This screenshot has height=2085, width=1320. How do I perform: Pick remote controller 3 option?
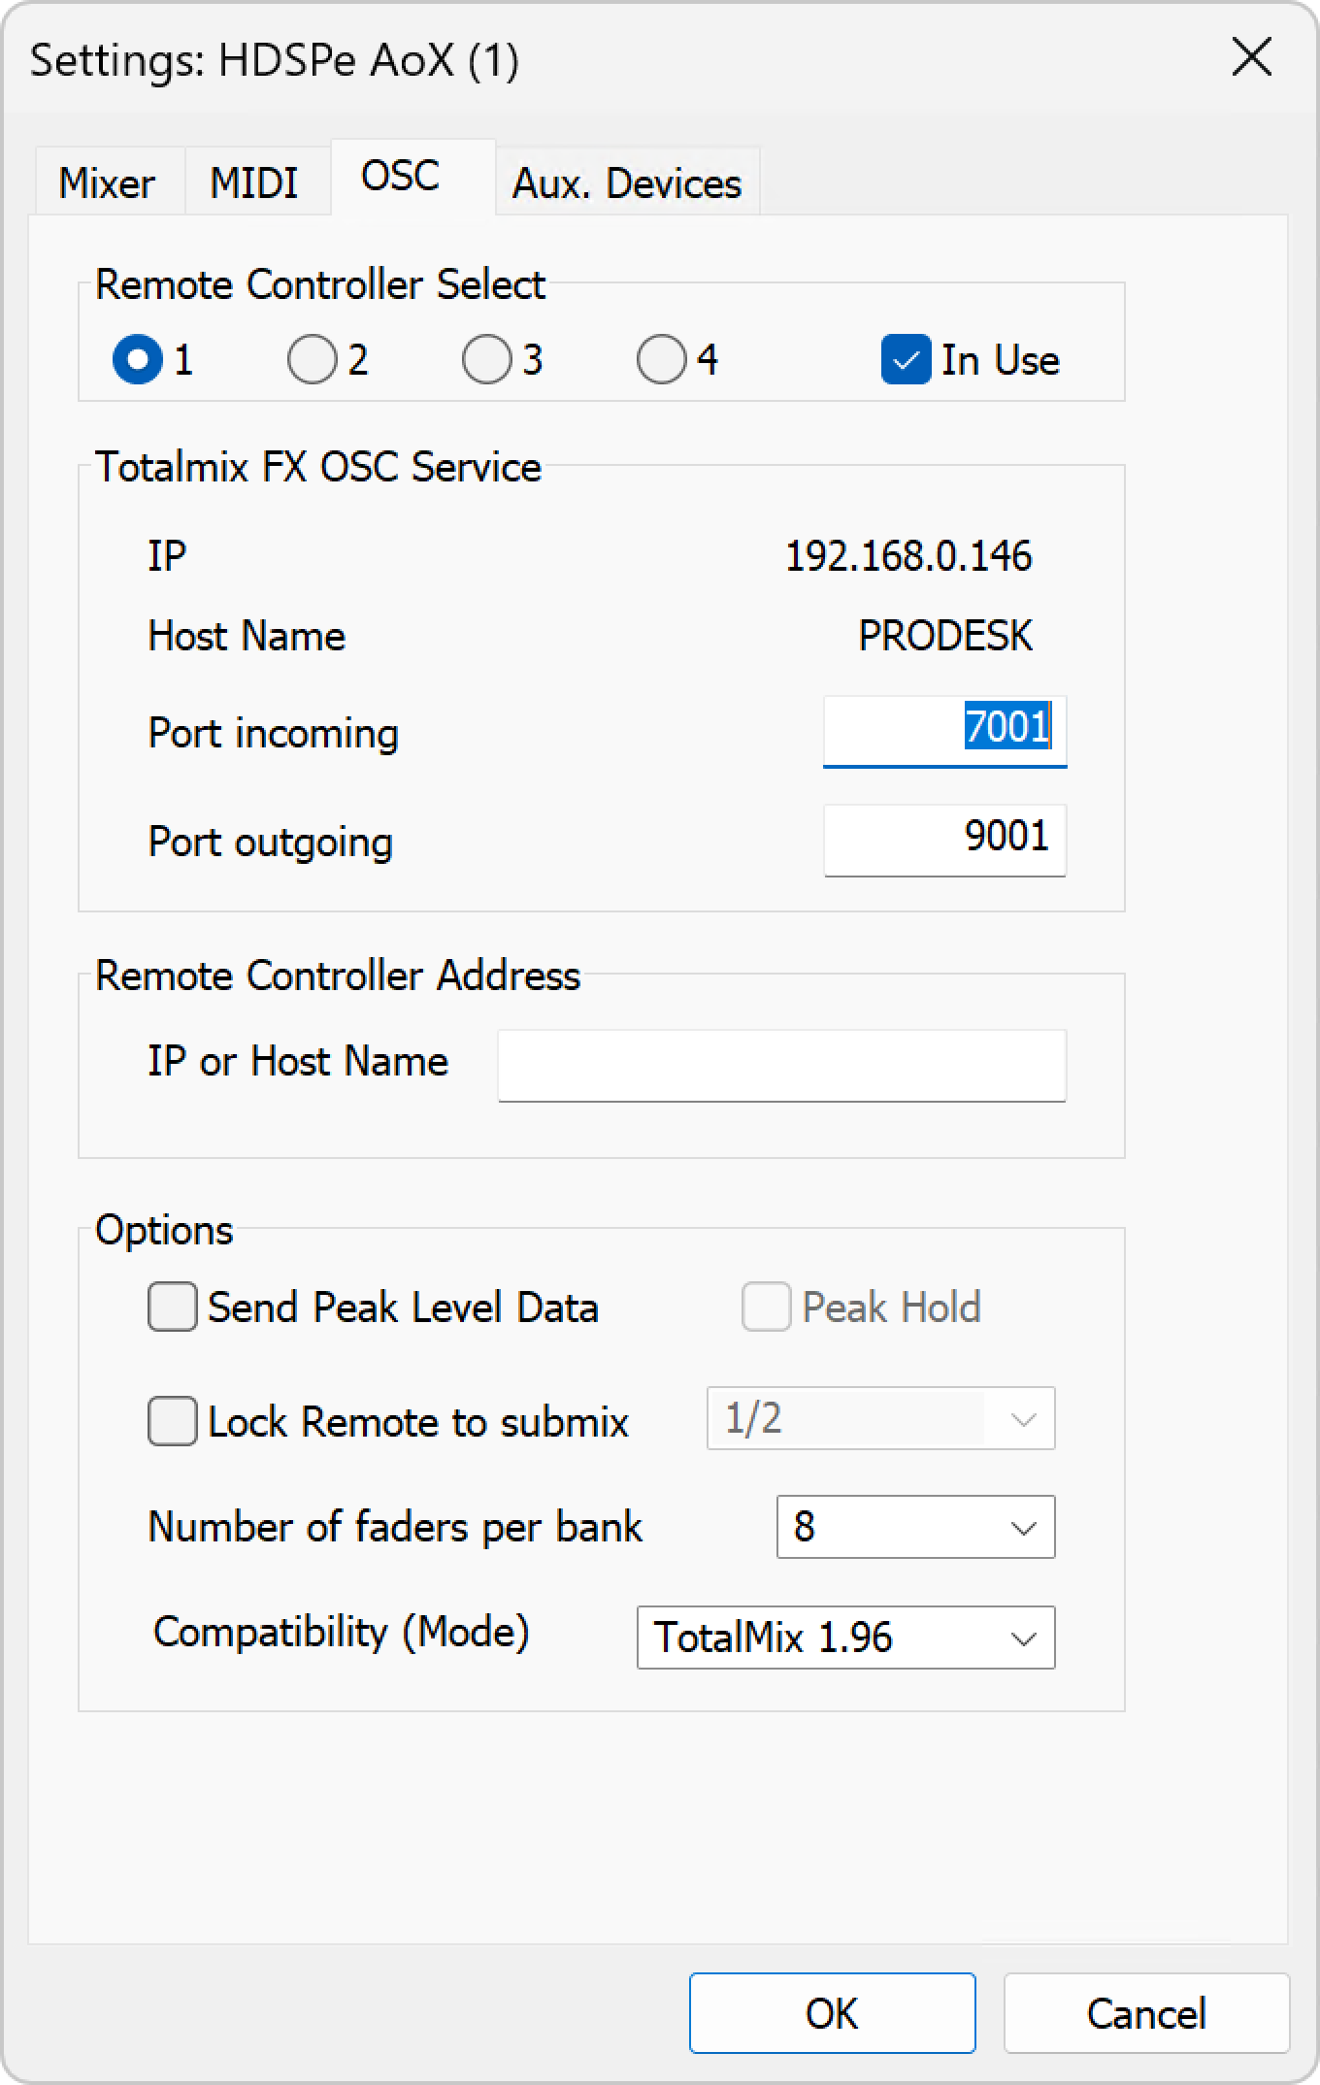coord(487,360)
